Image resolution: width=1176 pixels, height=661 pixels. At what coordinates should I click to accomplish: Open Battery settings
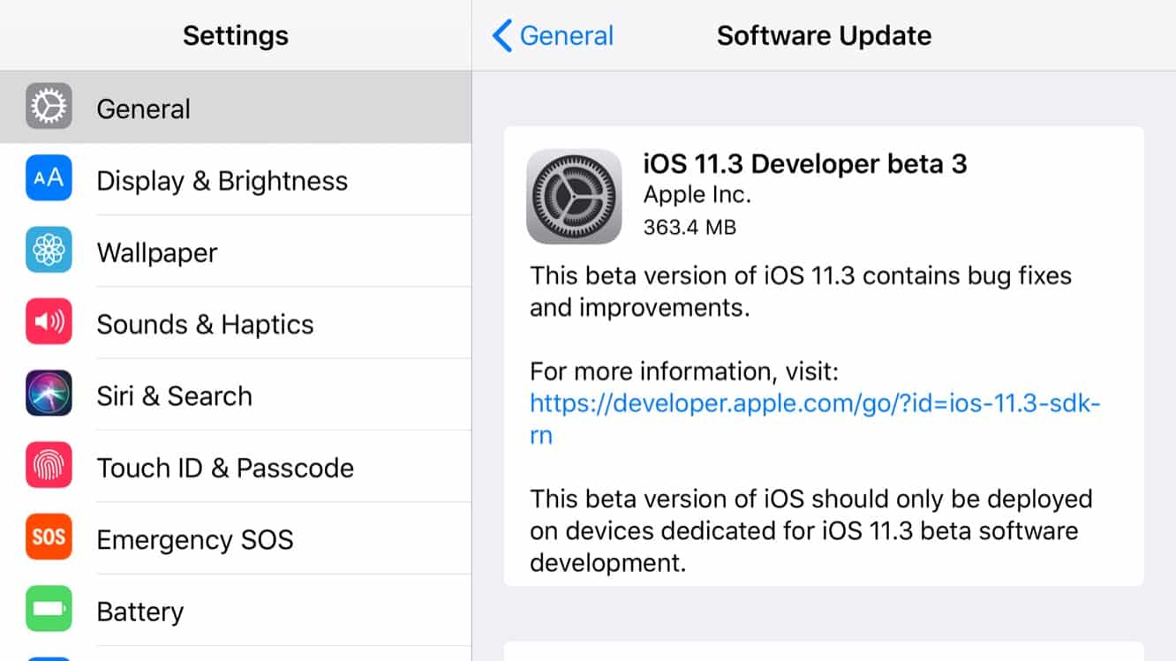(x=139, y=611)
